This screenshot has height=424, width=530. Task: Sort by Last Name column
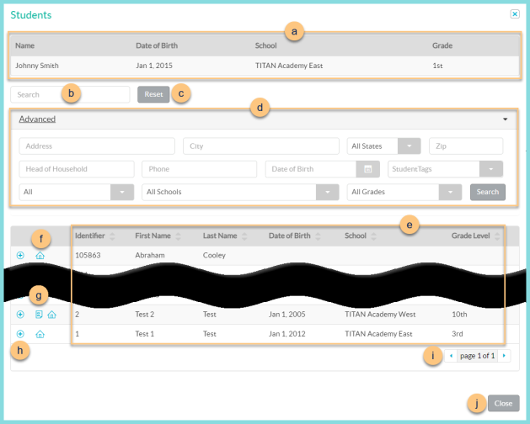click(244, 236)
